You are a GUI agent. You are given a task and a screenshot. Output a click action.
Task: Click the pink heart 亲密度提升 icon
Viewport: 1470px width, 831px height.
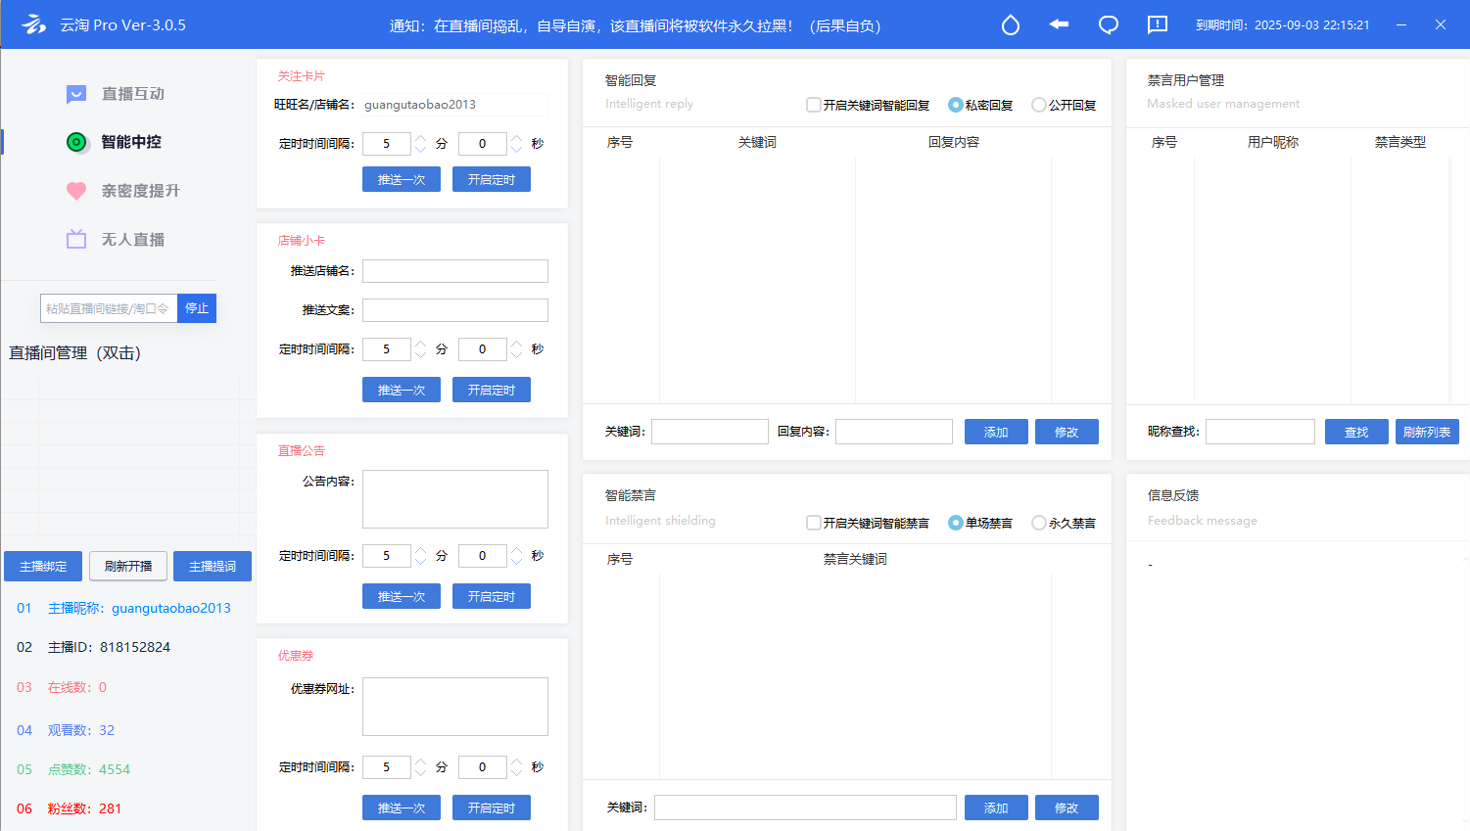pos(76,191)
